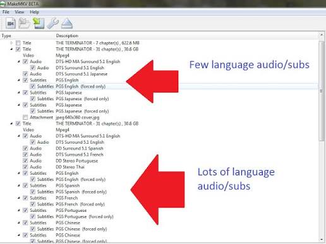Select the 'DD Stereo Portuguese' description
The width and height of the screenshot is (326, 244).
(77, 161)
